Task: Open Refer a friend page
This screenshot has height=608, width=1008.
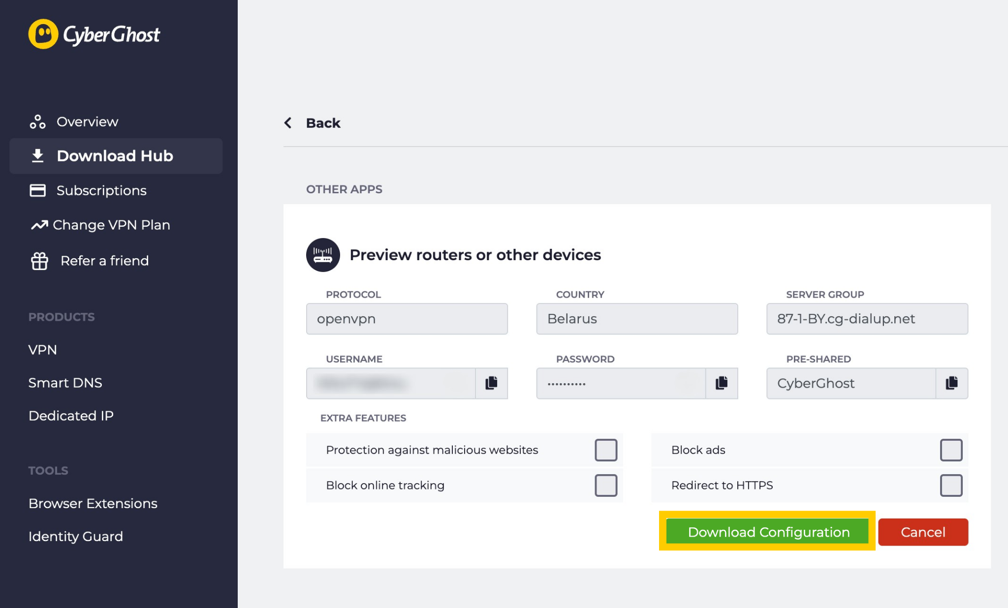Action: tap(104, 261)
